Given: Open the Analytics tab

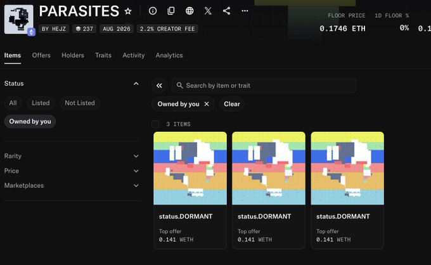Looking at the screenshot, I should (x=169, y=55).
